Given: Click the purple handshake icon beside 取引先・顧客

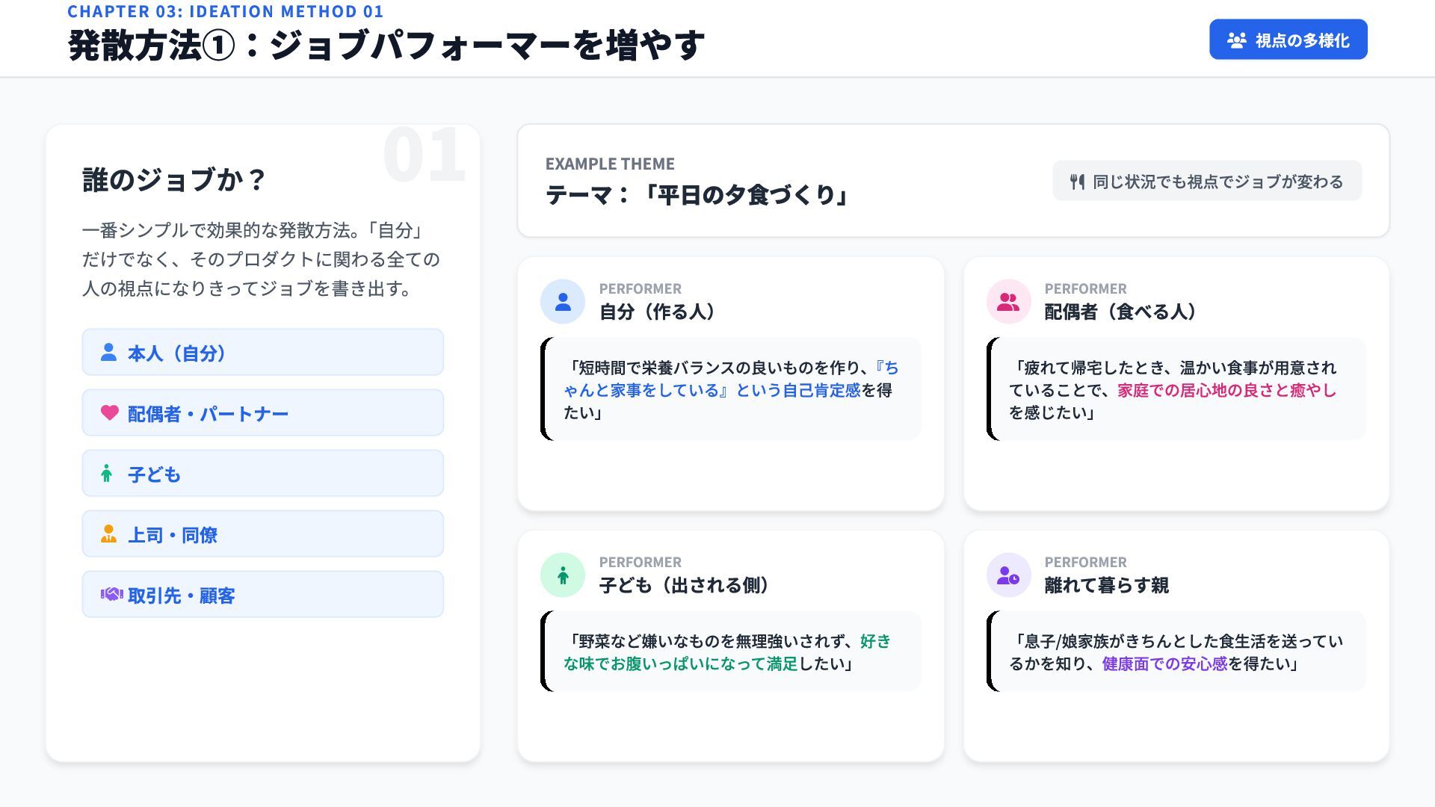Looking at the screenshot, I should (111, 594).
